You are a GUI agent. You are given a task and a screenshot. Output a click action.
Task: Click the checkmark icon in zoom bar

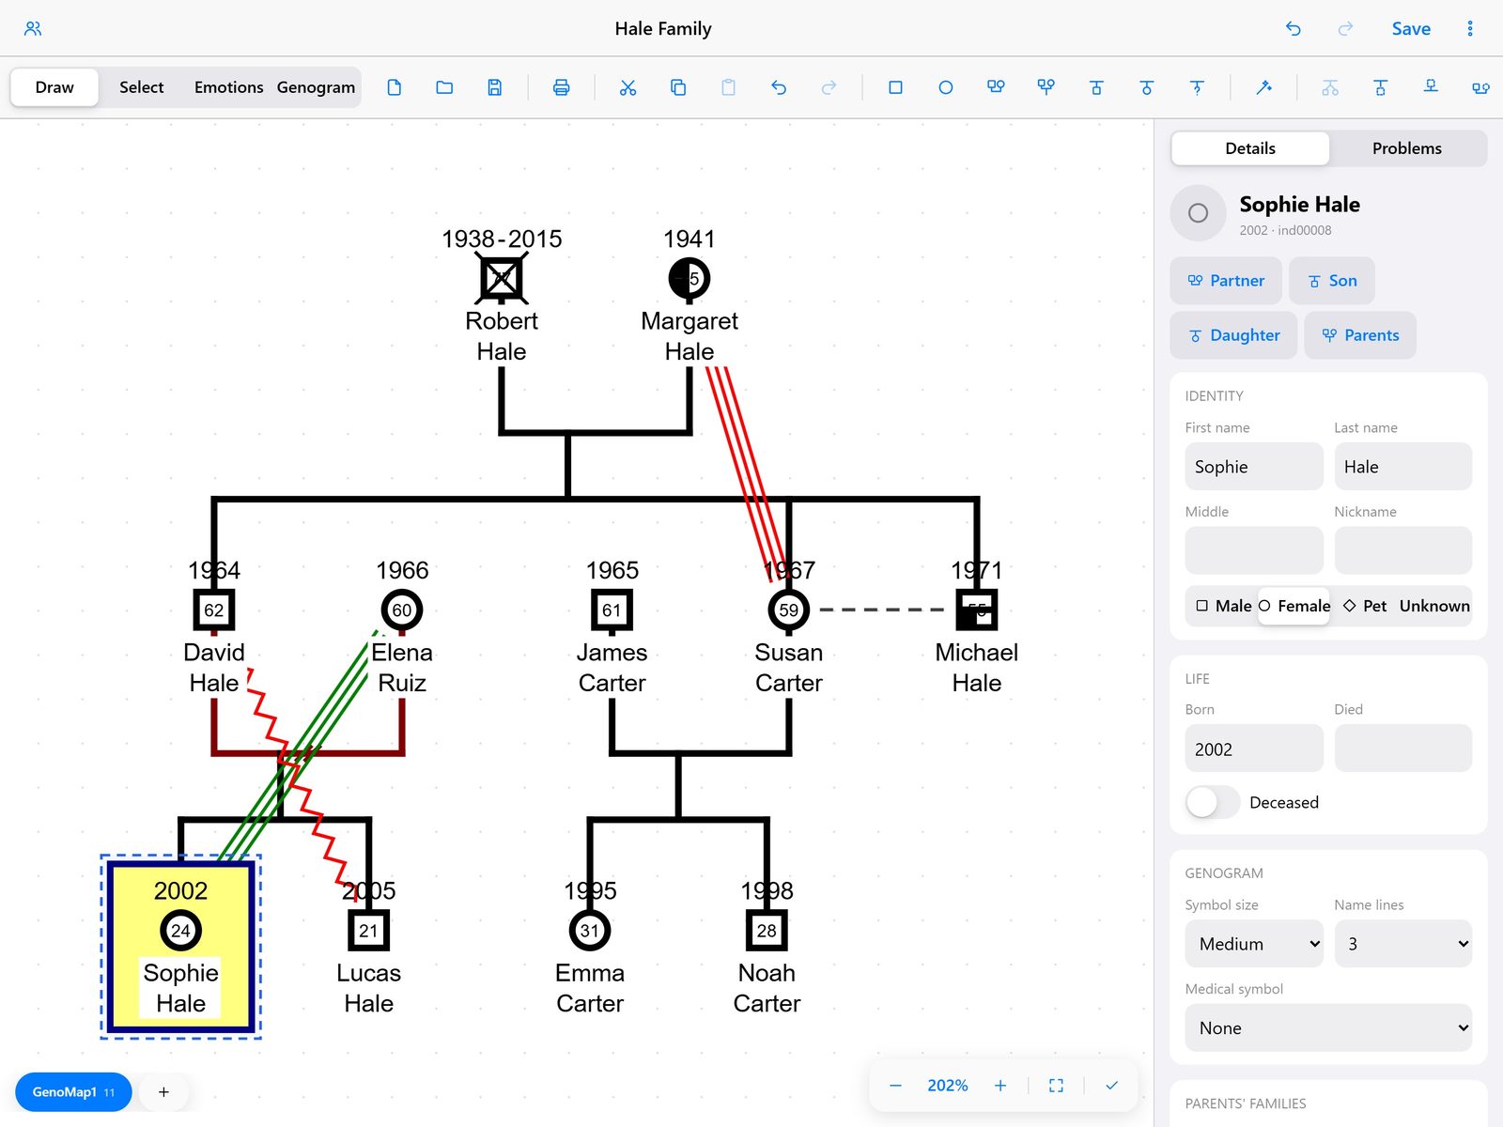click(1111, 1086)
